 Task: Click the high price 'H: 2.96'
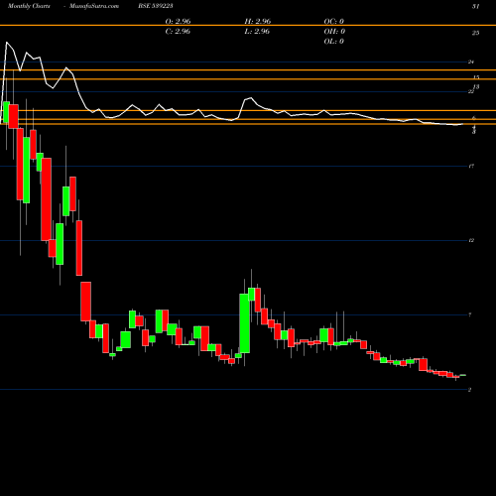(x=258, y=21)
